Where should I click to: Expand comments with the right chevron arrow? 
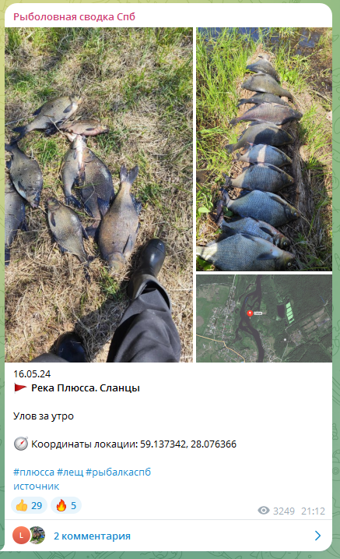[318, 536]
